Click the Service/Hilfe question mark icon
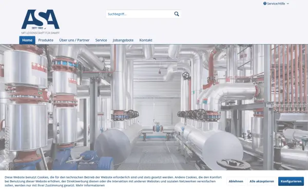 [x=265, y=4]
